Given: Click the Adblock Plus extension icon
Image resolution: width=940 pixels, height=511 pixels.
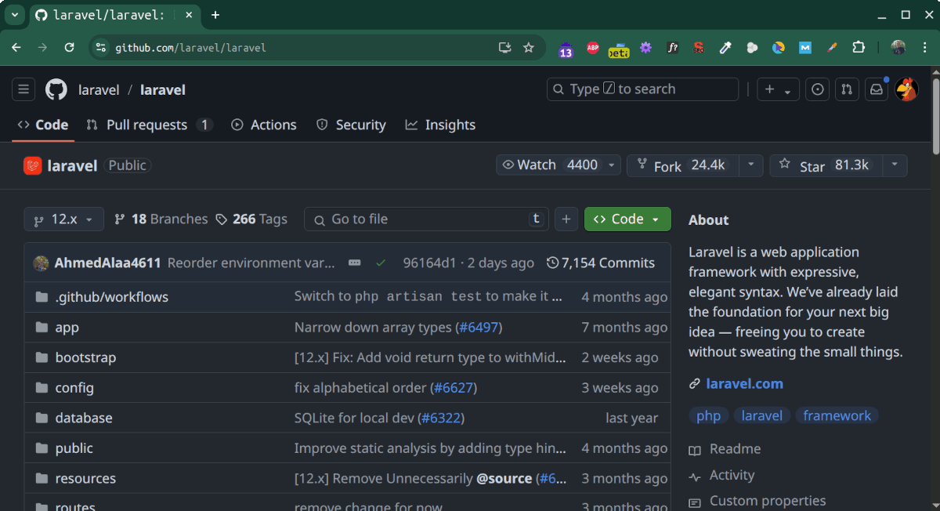Looking at the screenshot, I should (x=593, y=48).
